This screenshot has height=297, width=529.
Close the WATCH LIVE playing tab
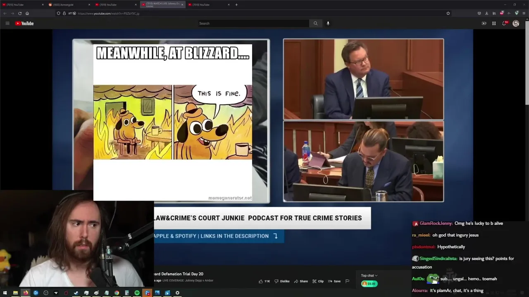(x=182, y=5)
